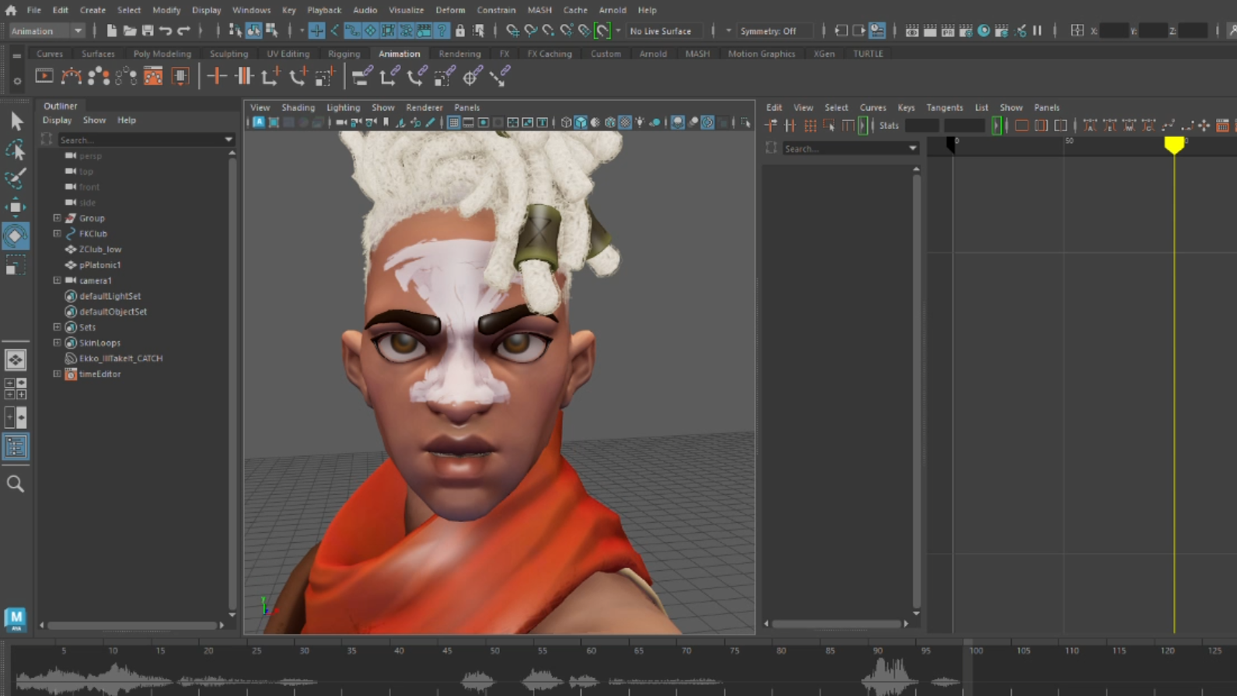The height and width of the screenshot is (696, 1237).
Task: Expand the SkinLoops node in Outliner
Action: tap(57, 343)
